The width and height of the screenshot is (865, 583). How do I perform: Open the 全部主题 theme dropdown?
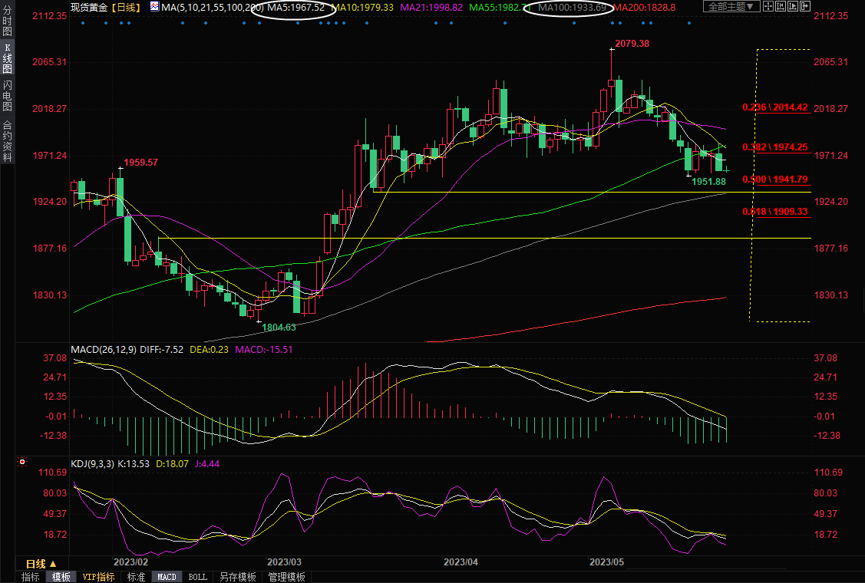(x=731, y=7)
